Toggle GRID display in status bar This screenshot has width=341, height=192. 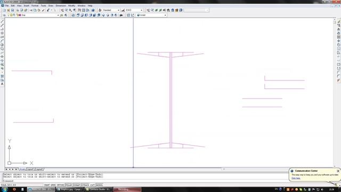coord(53,185)
